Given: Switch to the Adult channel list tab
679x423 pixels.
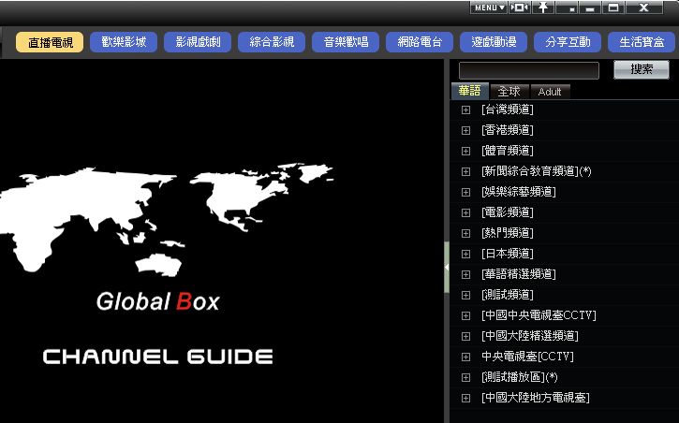Looking at the screenshot, I should (550, 92).
